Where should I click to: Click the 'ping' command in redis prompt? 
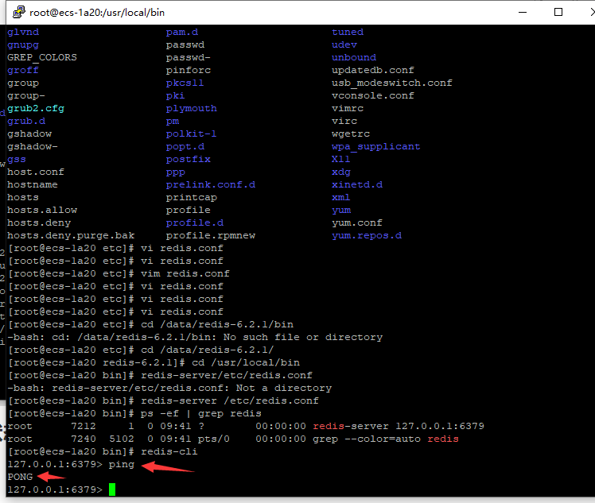pyautogui.click(x=122, y=464)
